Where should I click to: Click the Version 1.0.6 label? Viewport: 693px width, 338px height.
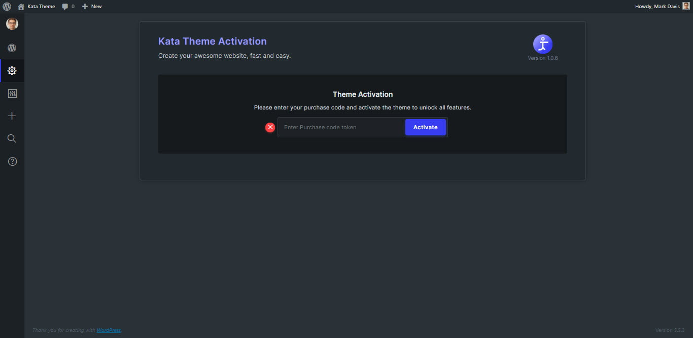(x=543, y=58)
